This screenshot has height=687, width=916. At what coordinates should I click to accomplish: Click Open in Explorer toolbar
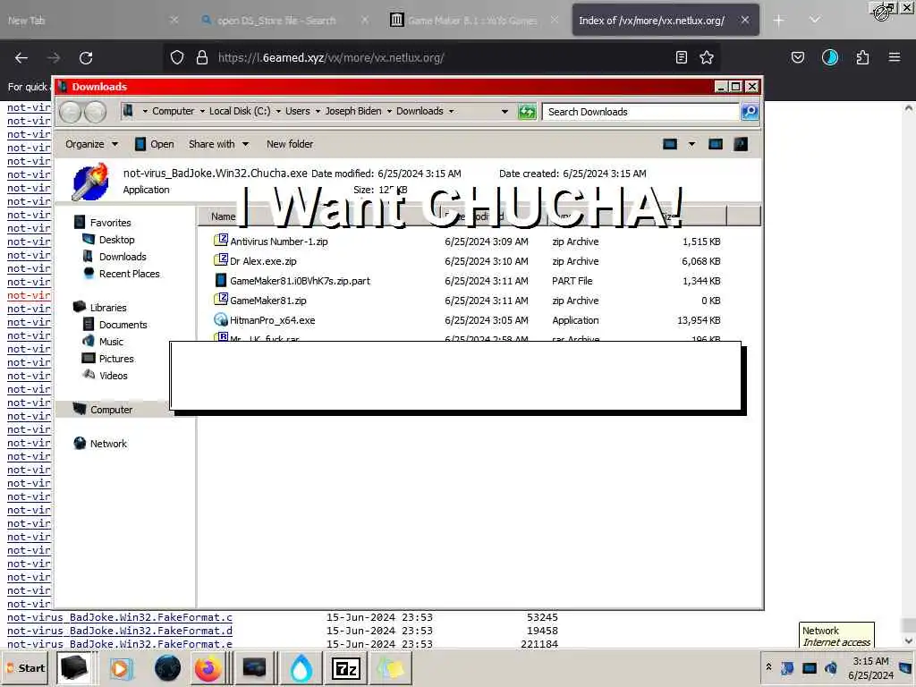(x=154, y=144)
